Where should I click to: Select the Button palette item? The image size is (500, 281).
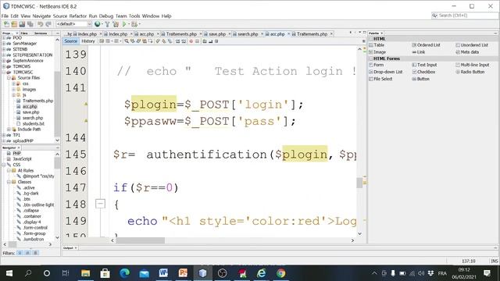[421, 79]
